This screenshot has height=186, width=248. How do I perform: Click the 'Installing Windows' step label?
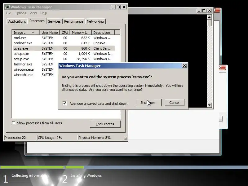tap(86, 175)
